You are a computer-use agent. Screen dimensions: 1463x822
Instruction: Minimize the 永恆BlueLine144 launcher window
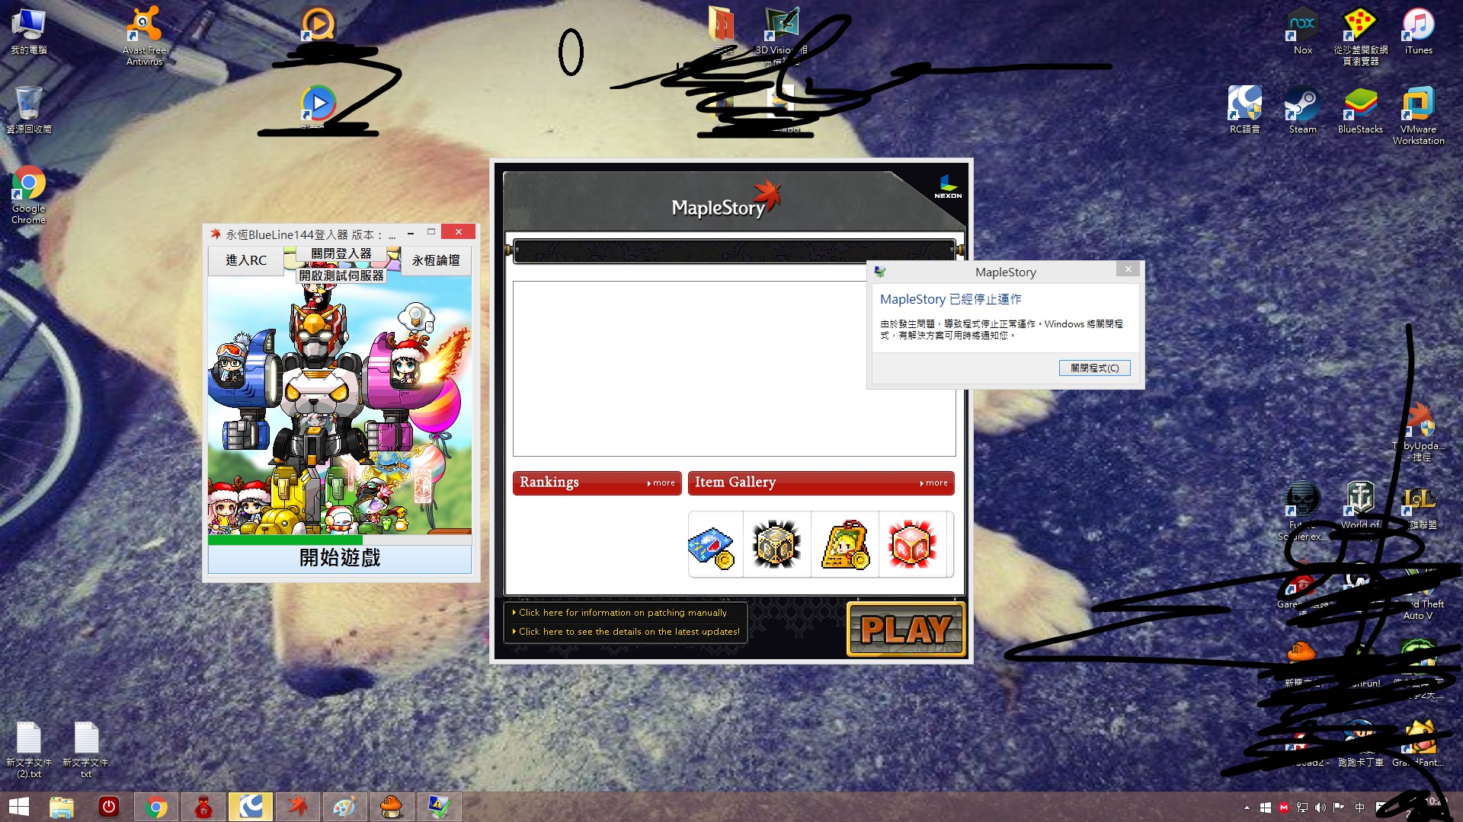[x=411, y=232]
